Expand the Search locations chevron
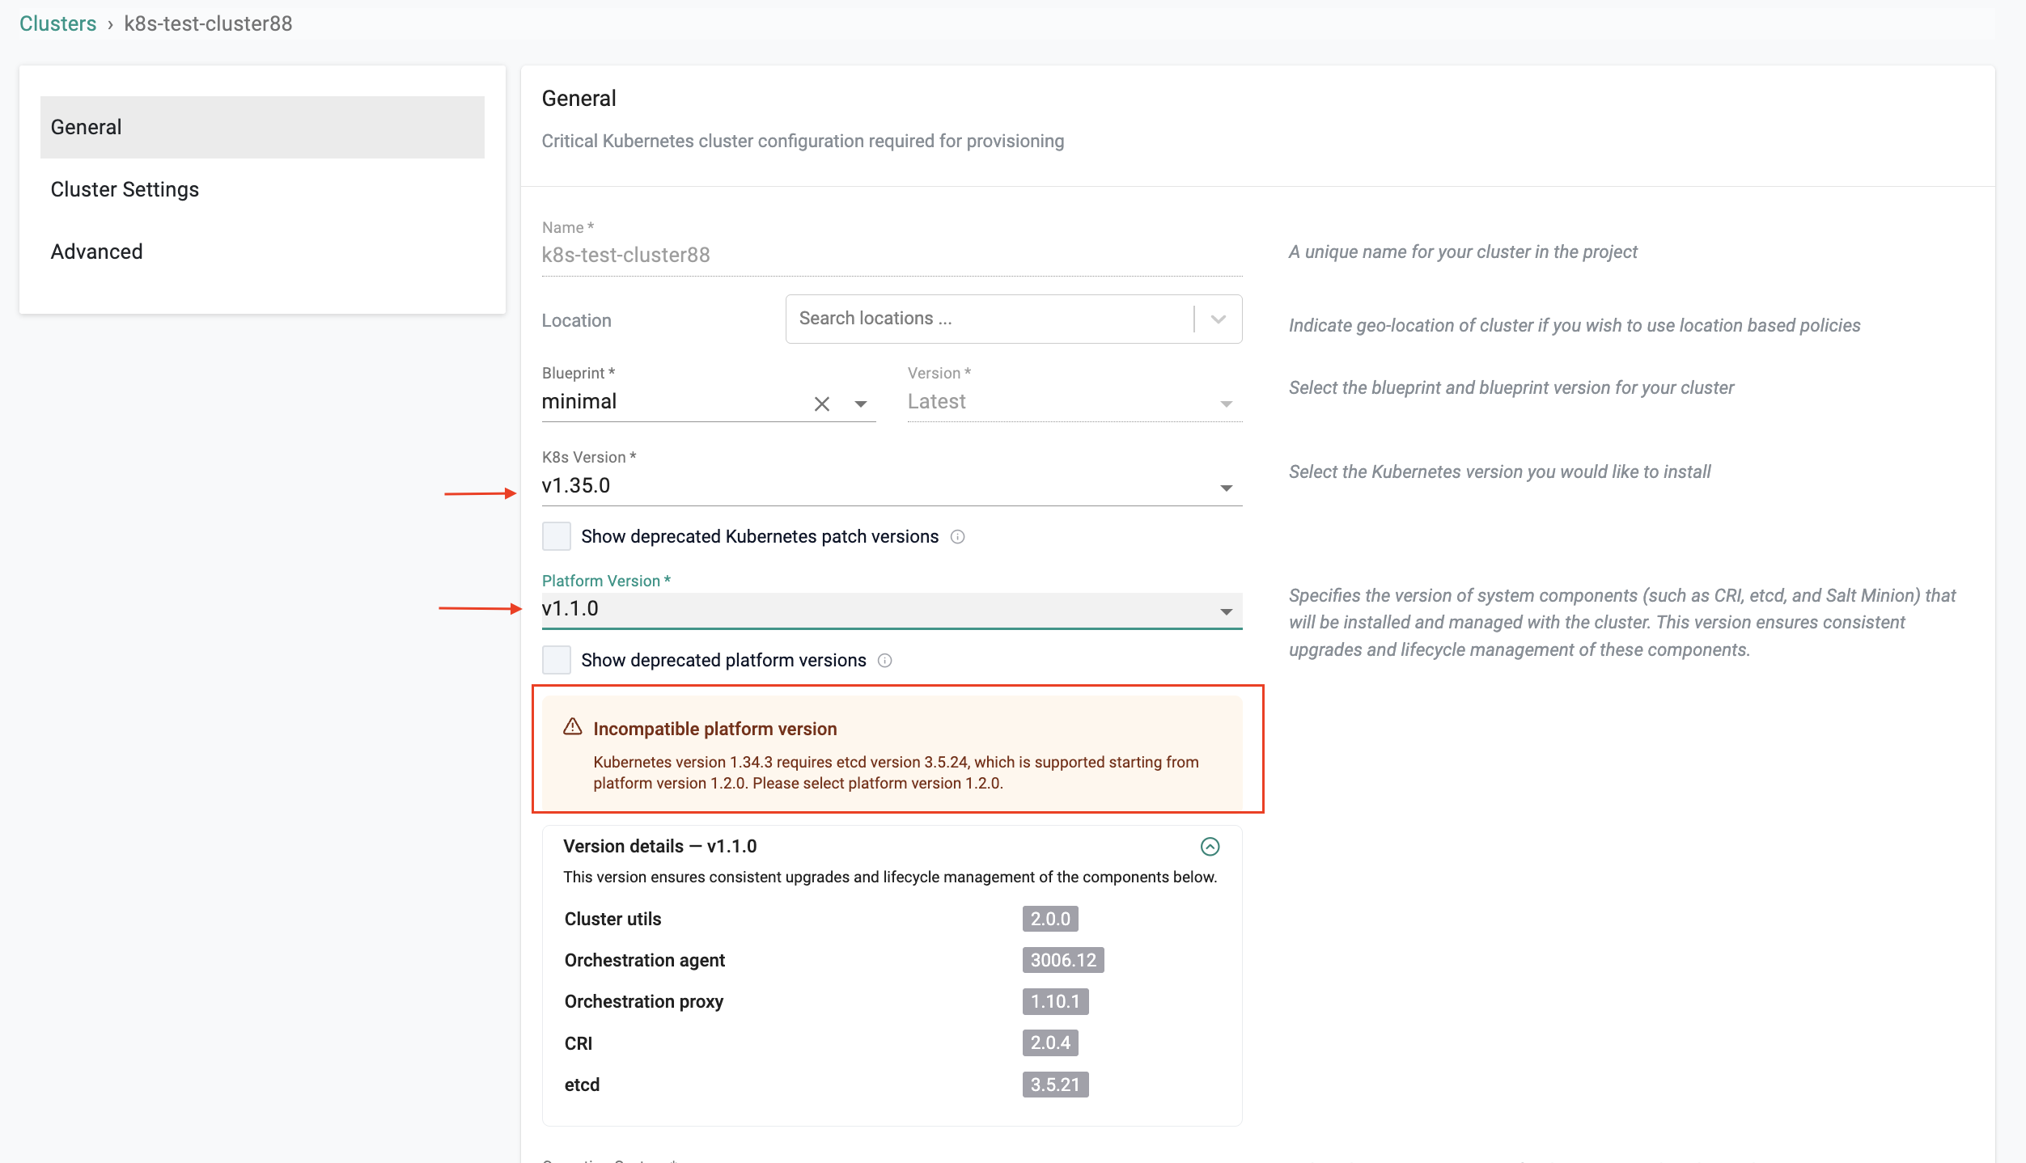The width and height of the screenshot is (2026, 1163). (1218, 319)
